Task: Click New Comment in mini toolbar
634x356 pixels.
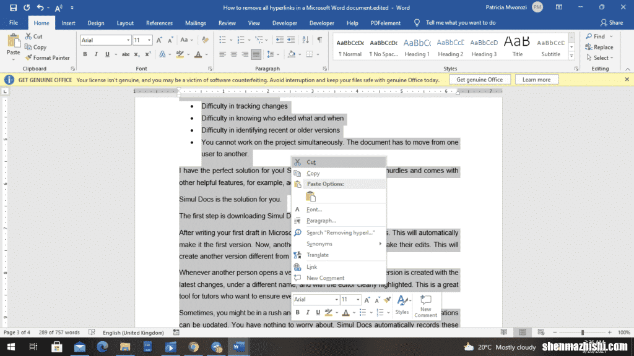Action: tap(426, 306)
